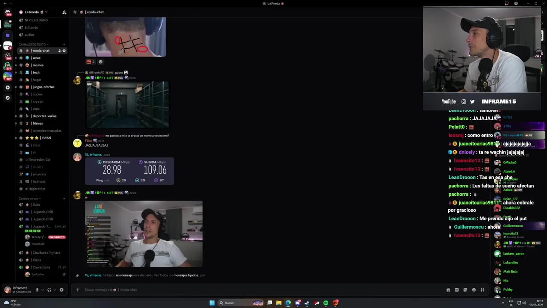Open the gift Nitro icon
Screen dimensions: 547x308
[x=448, y=290]
